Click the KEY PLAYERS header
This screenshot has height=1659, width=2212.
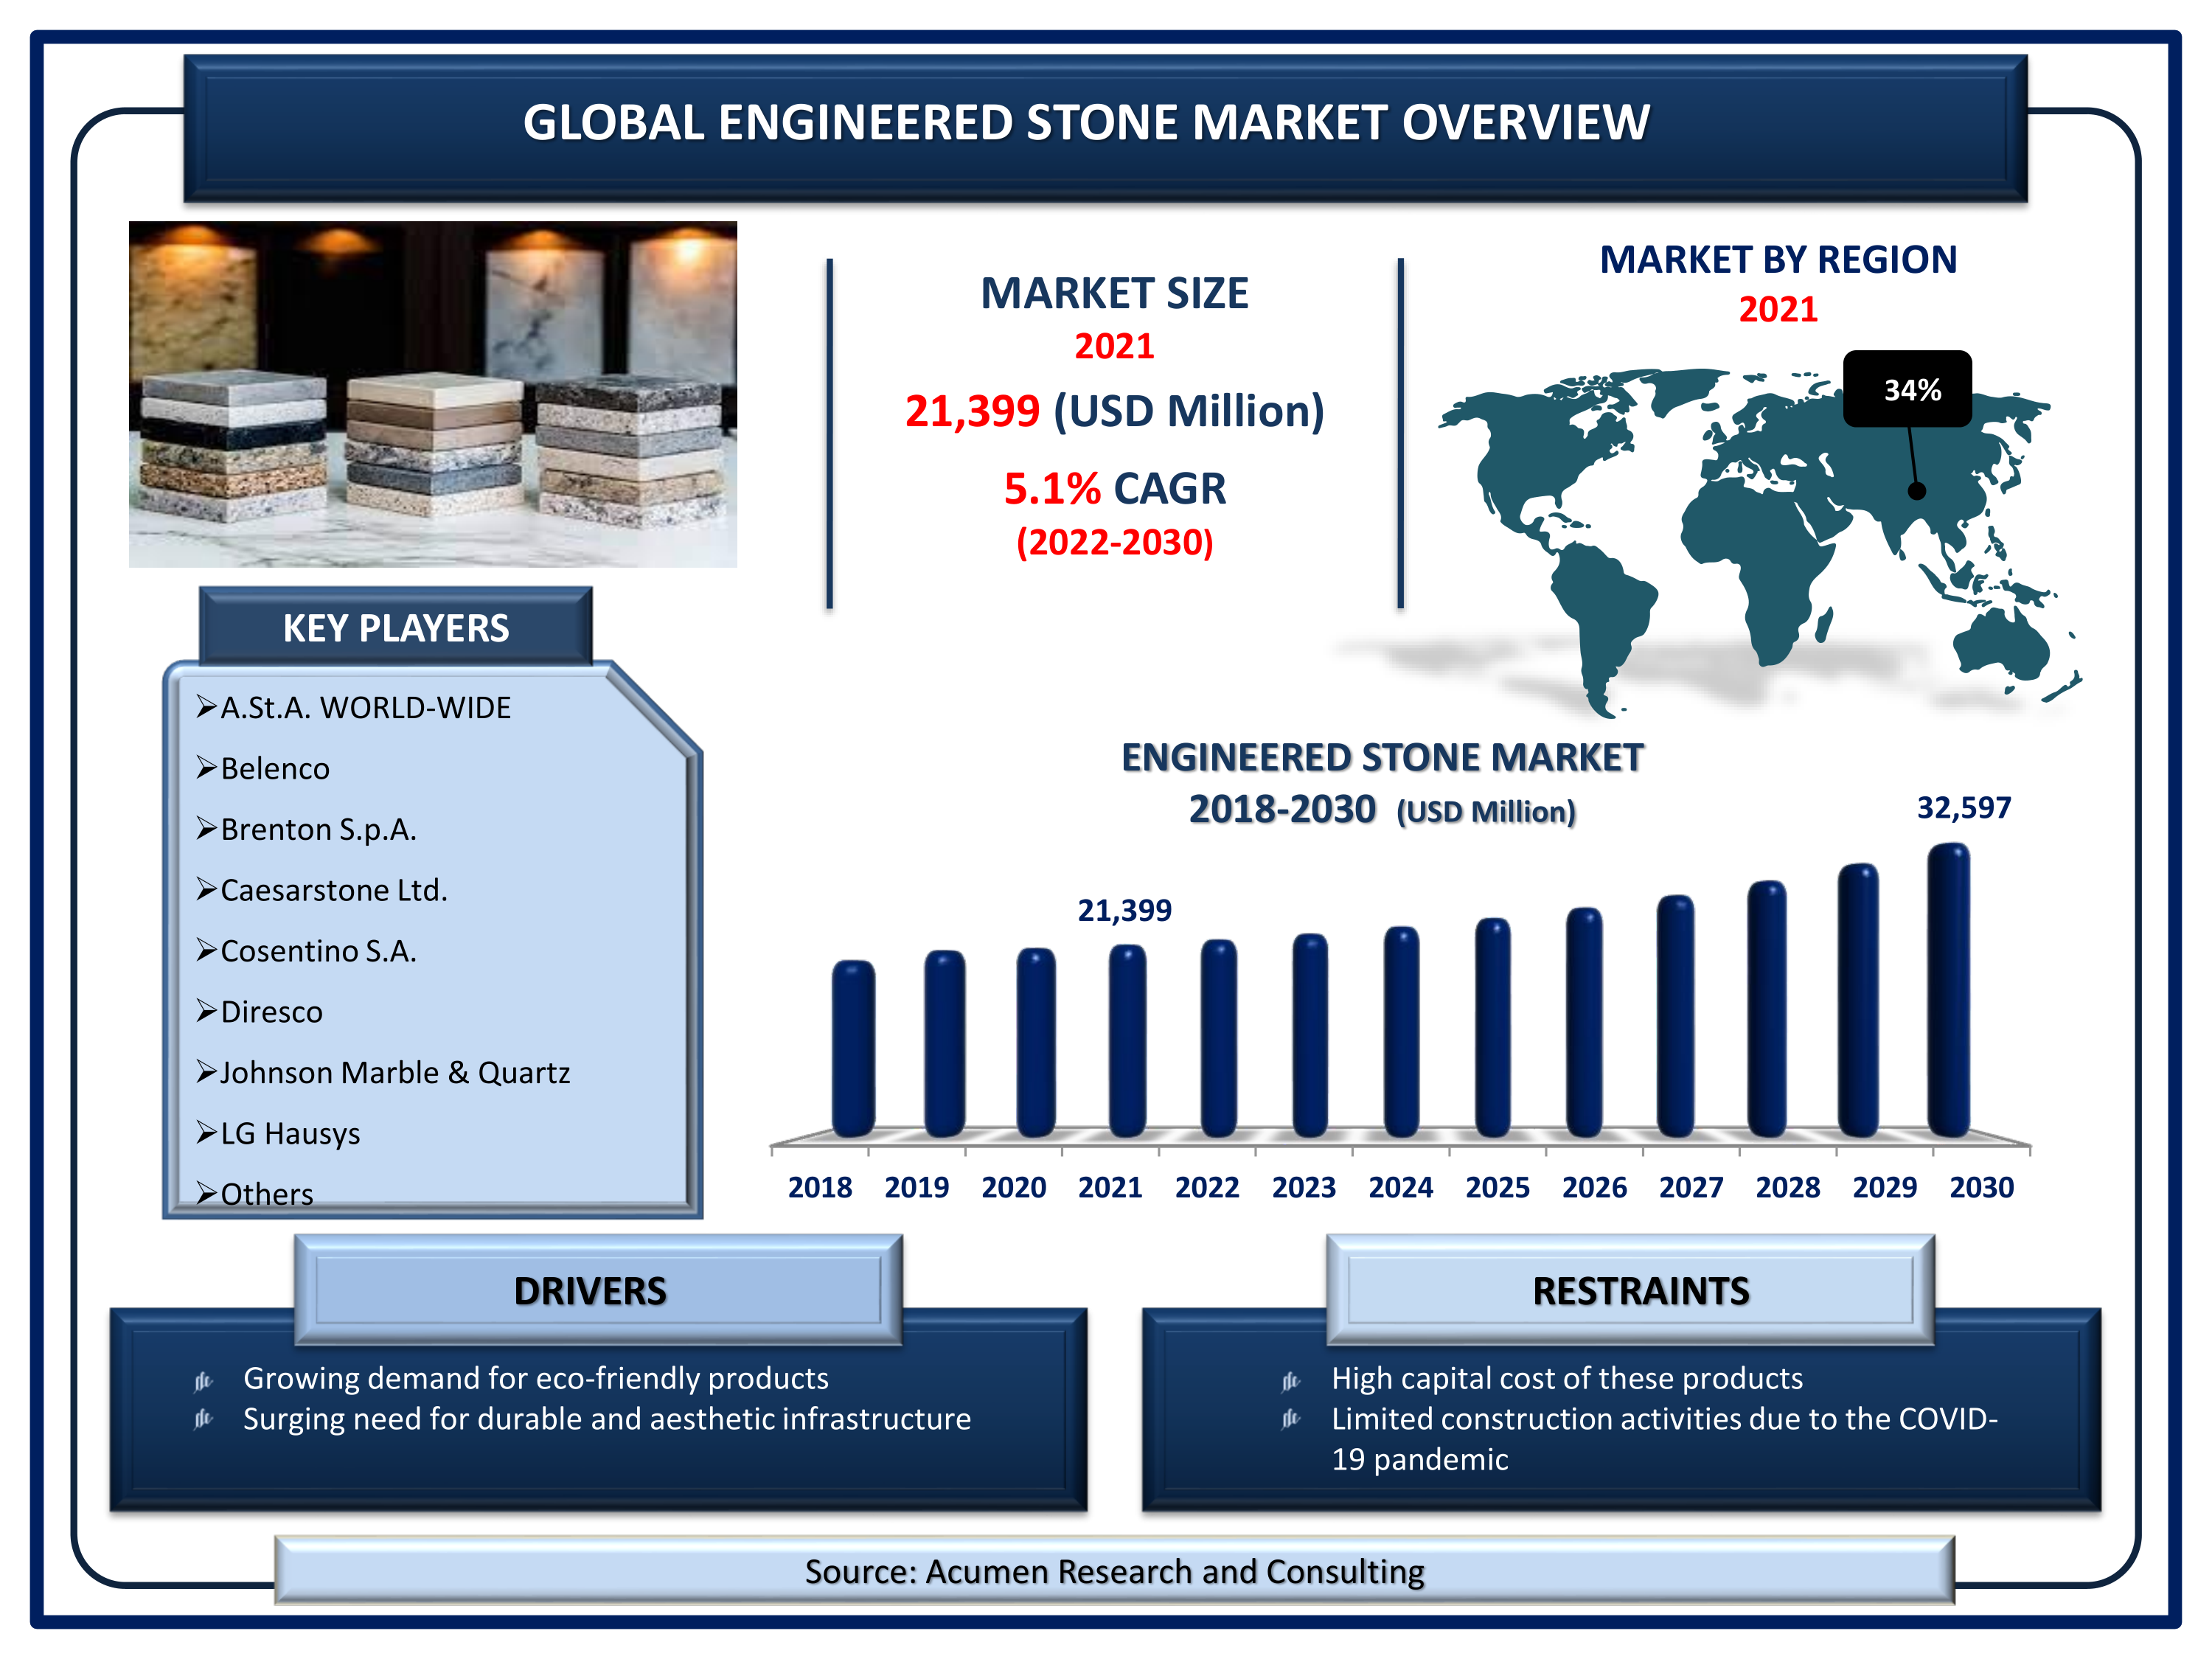pos(396,628)
